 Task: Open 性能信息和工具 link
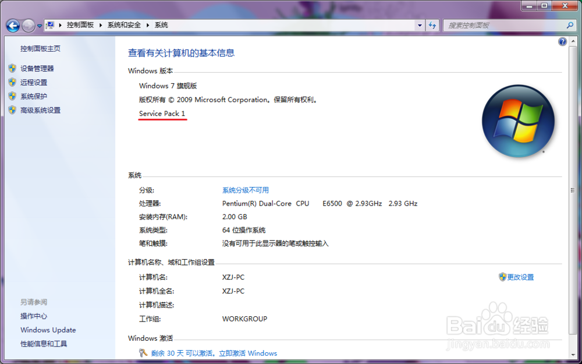tap(44, 344)
